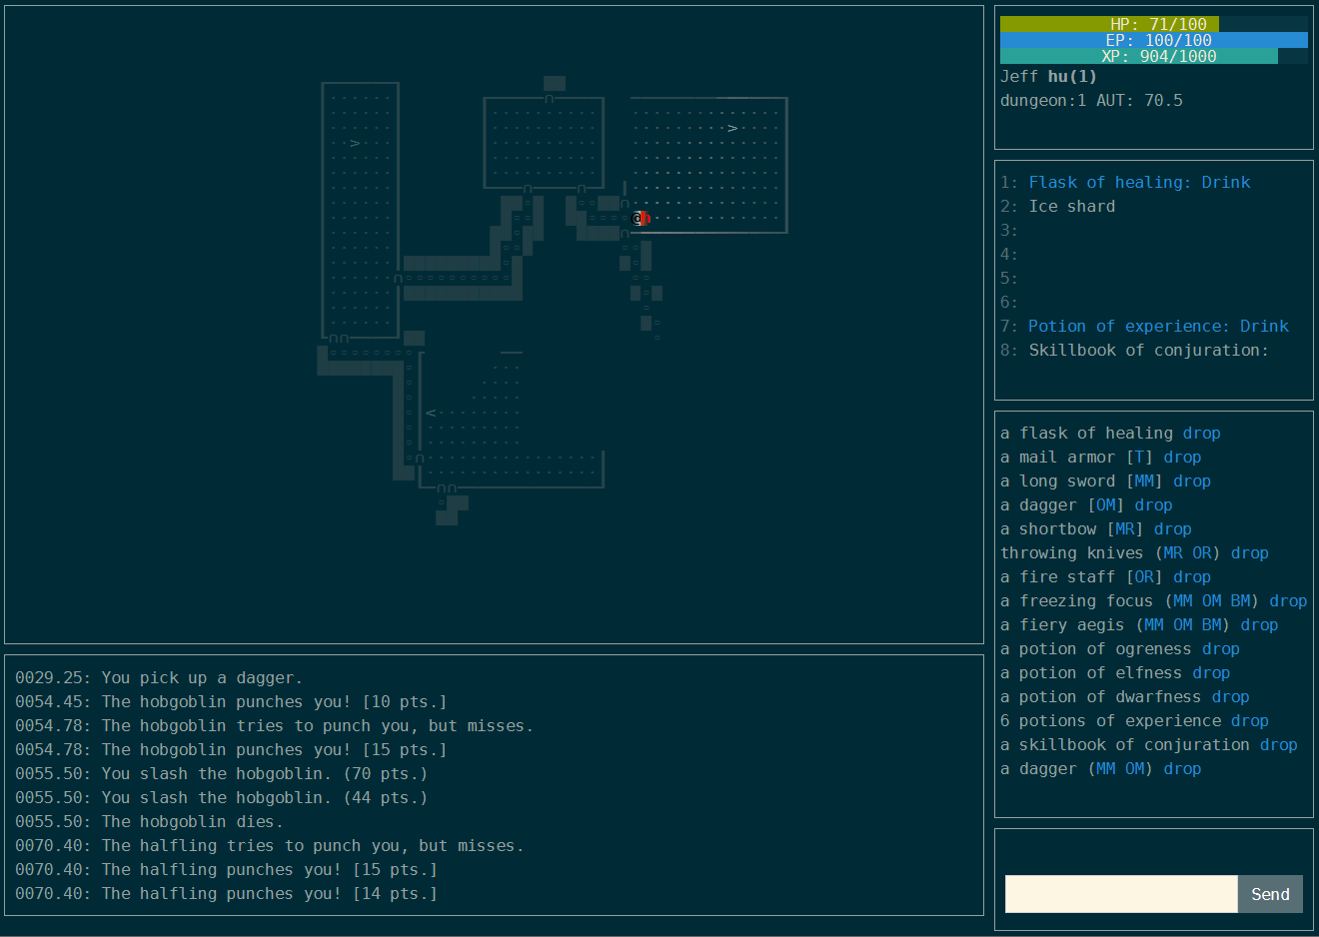Click the MM tag on last dagger
This screenshot has width=1319, height=937.
tap(1106, 768)
